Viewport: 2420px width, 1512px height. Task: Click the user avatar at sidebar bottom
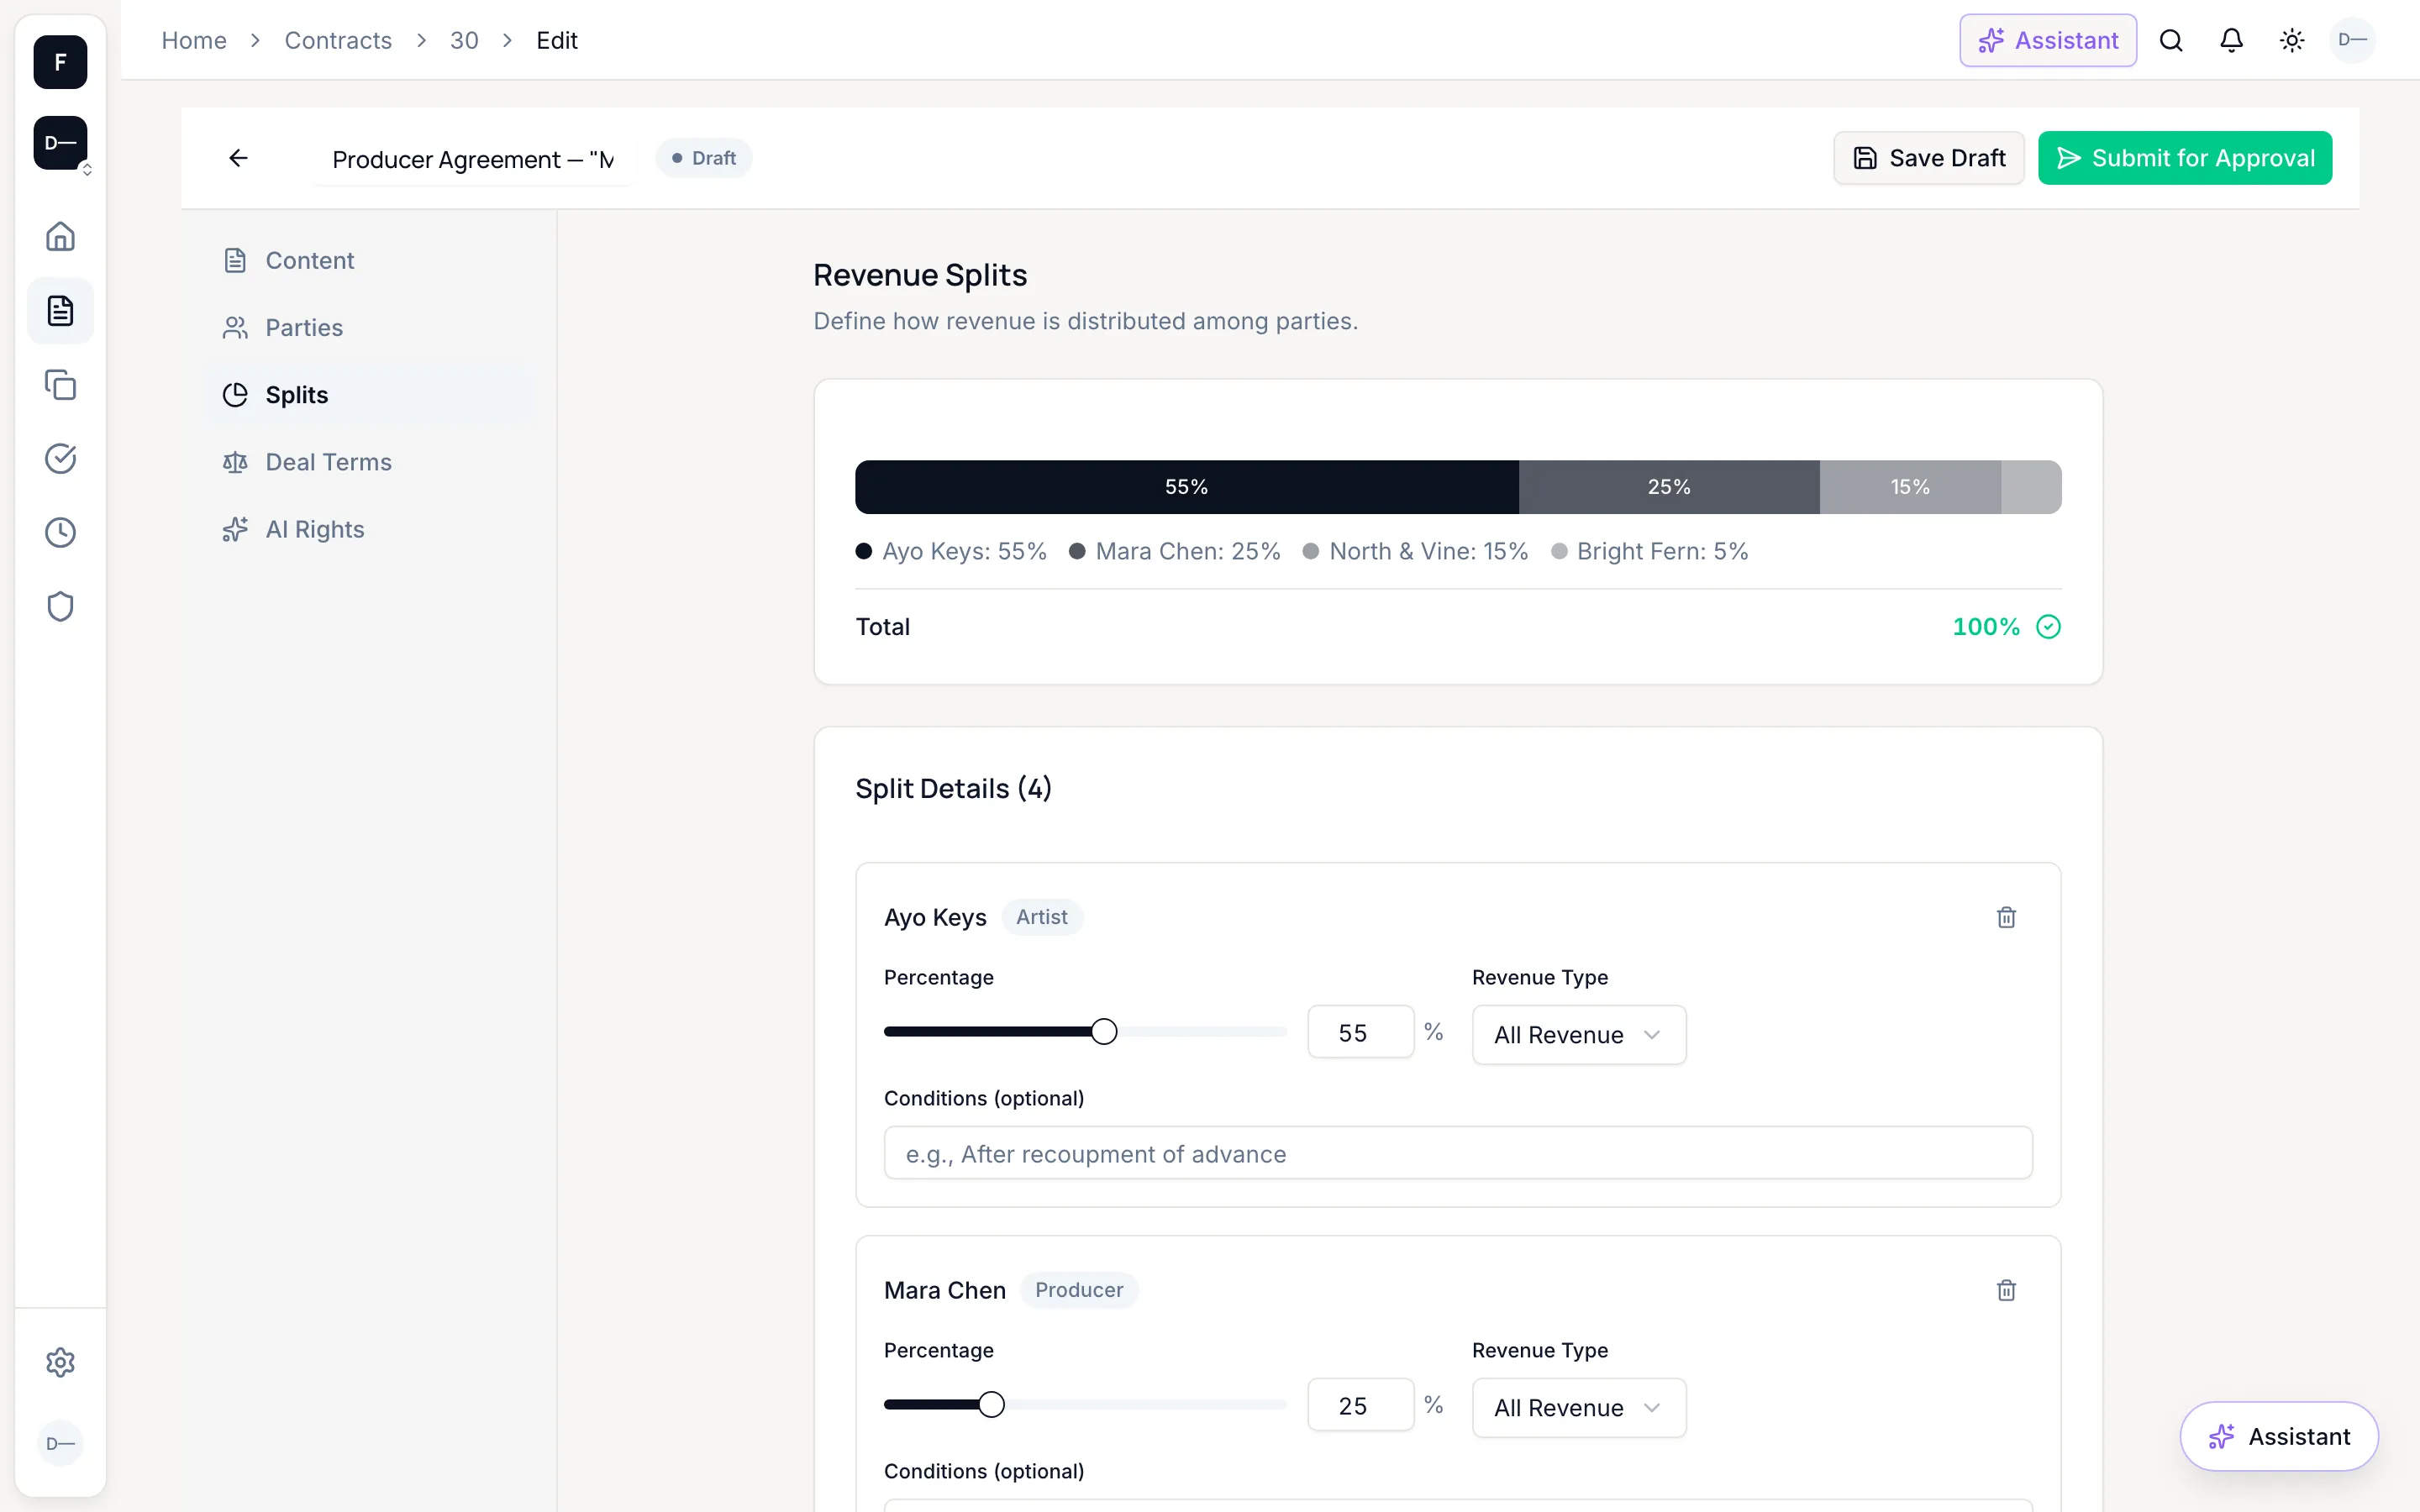(60, 1443)
